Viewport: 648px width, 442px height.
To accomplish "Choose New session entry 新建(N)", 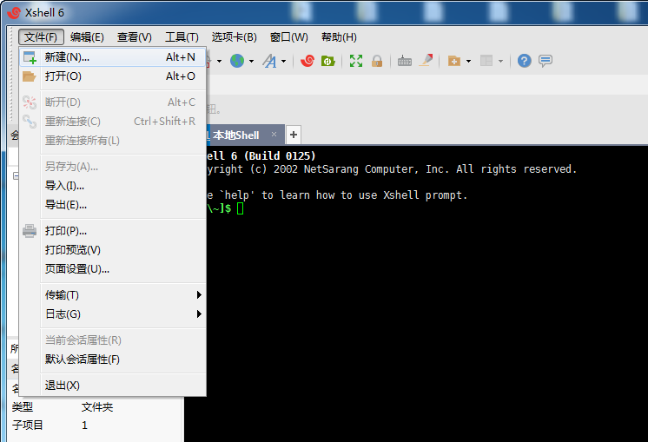I will tap(112, 57).
